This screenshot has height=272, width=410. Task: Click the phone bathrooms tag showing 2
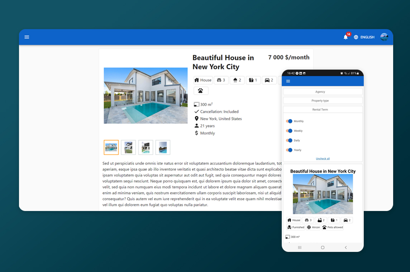321,220
